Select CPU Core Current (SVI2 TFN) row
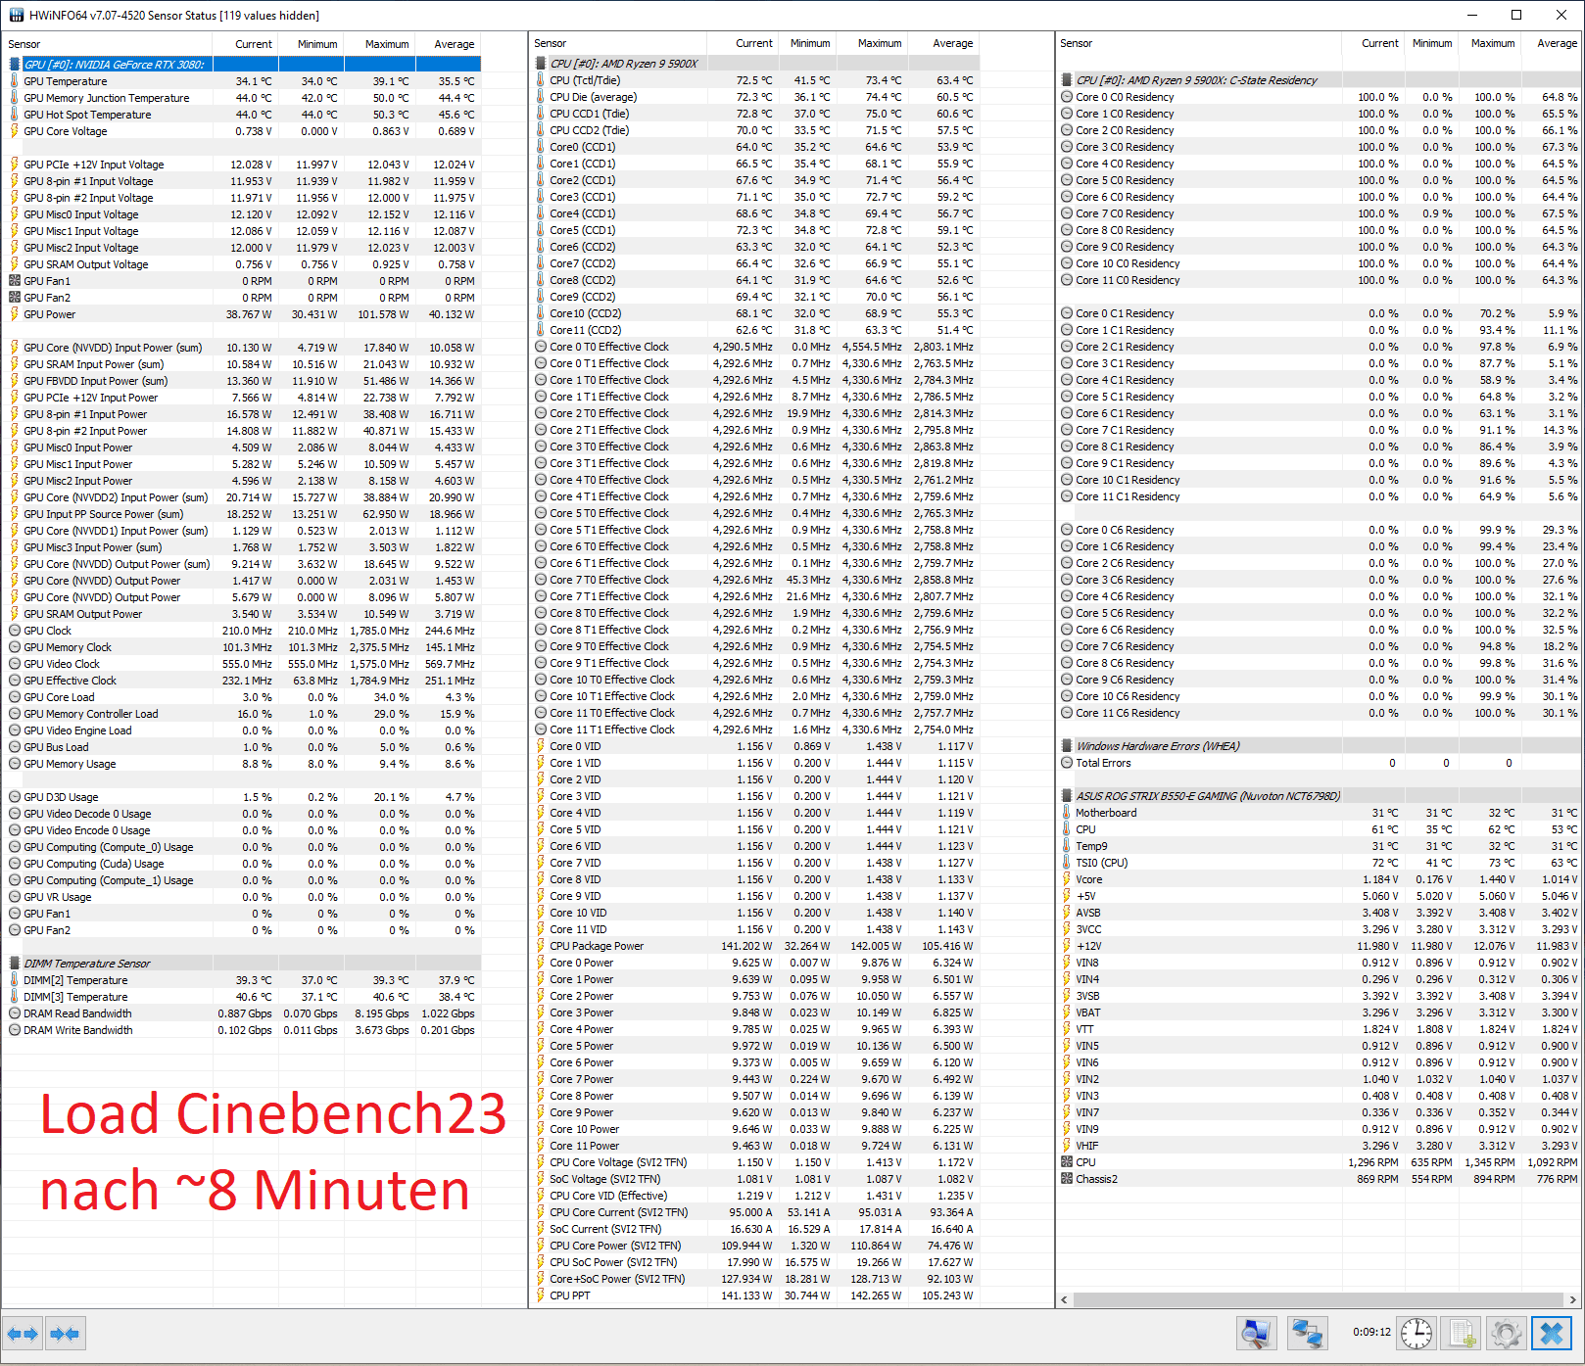The image size is (1585, 1366). pyautogui.click(x=756, y=1212)
